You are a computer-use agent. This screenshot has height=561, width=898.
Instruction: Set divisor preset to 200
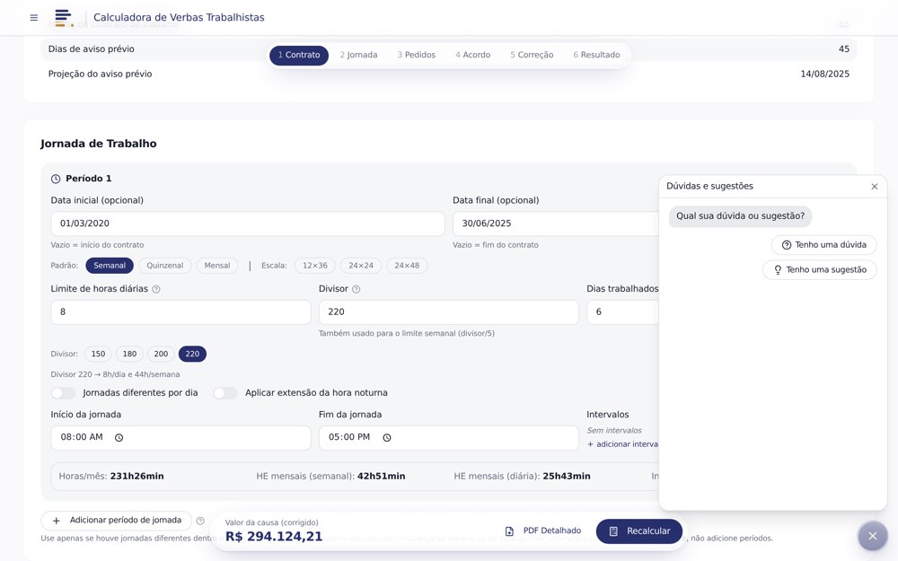pyautogui.click(x=161, y=355)
